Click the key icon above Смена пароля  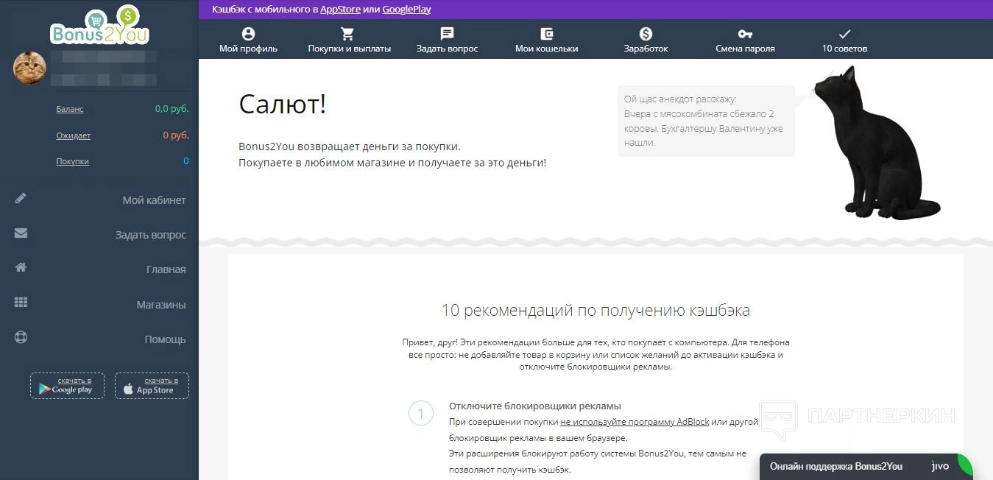click(745, 34)
